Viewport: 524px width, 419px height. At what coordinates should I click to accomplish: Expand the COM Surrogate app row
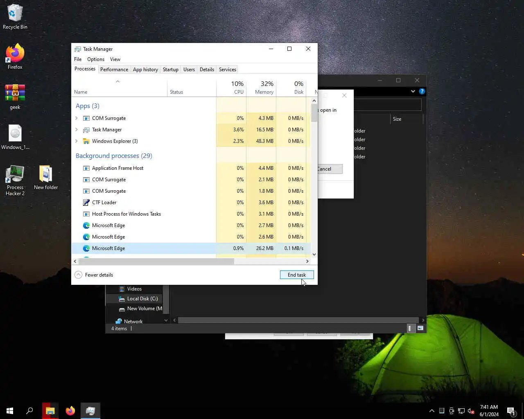(77, 118)
